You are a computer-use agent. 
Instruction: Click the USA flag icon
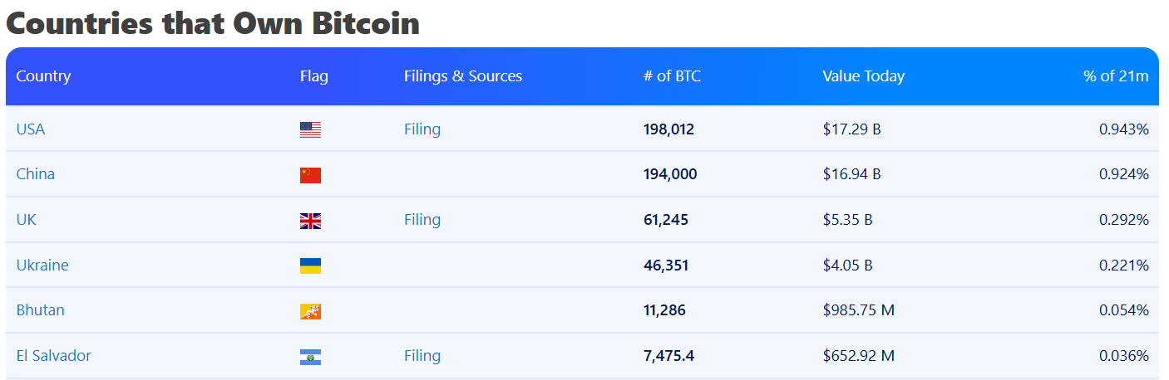pyautogui.click(x=310, y=129)
